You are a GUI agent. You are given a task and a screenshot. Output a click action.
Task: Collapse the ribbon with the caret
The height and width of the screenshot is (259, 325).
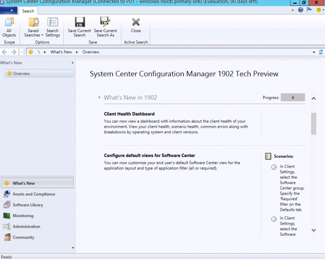pos(293,10)
